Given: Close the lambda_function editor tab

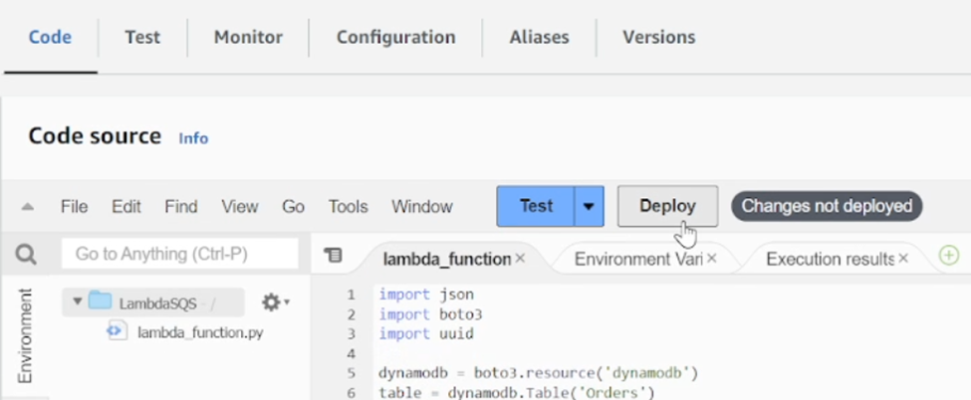Looking at the screenshot, I should pos(520,258).
